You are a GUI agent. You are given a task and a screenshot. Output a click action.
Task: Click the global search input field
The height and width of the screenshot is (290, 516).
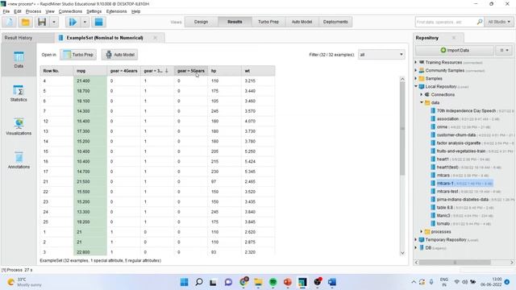pyautogui.click(x=445, y=22)
